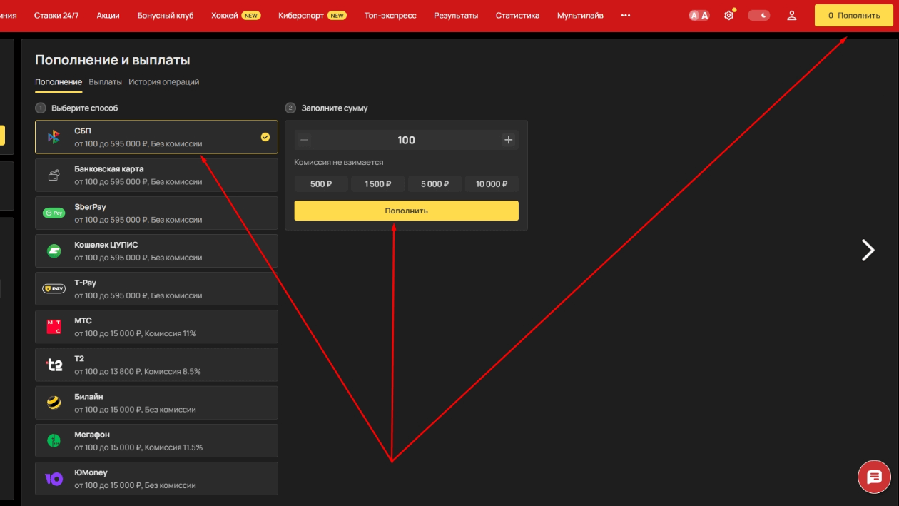Choose the MTS payment logo
This screenshot has height=506, width=899.
pos(54,327)
